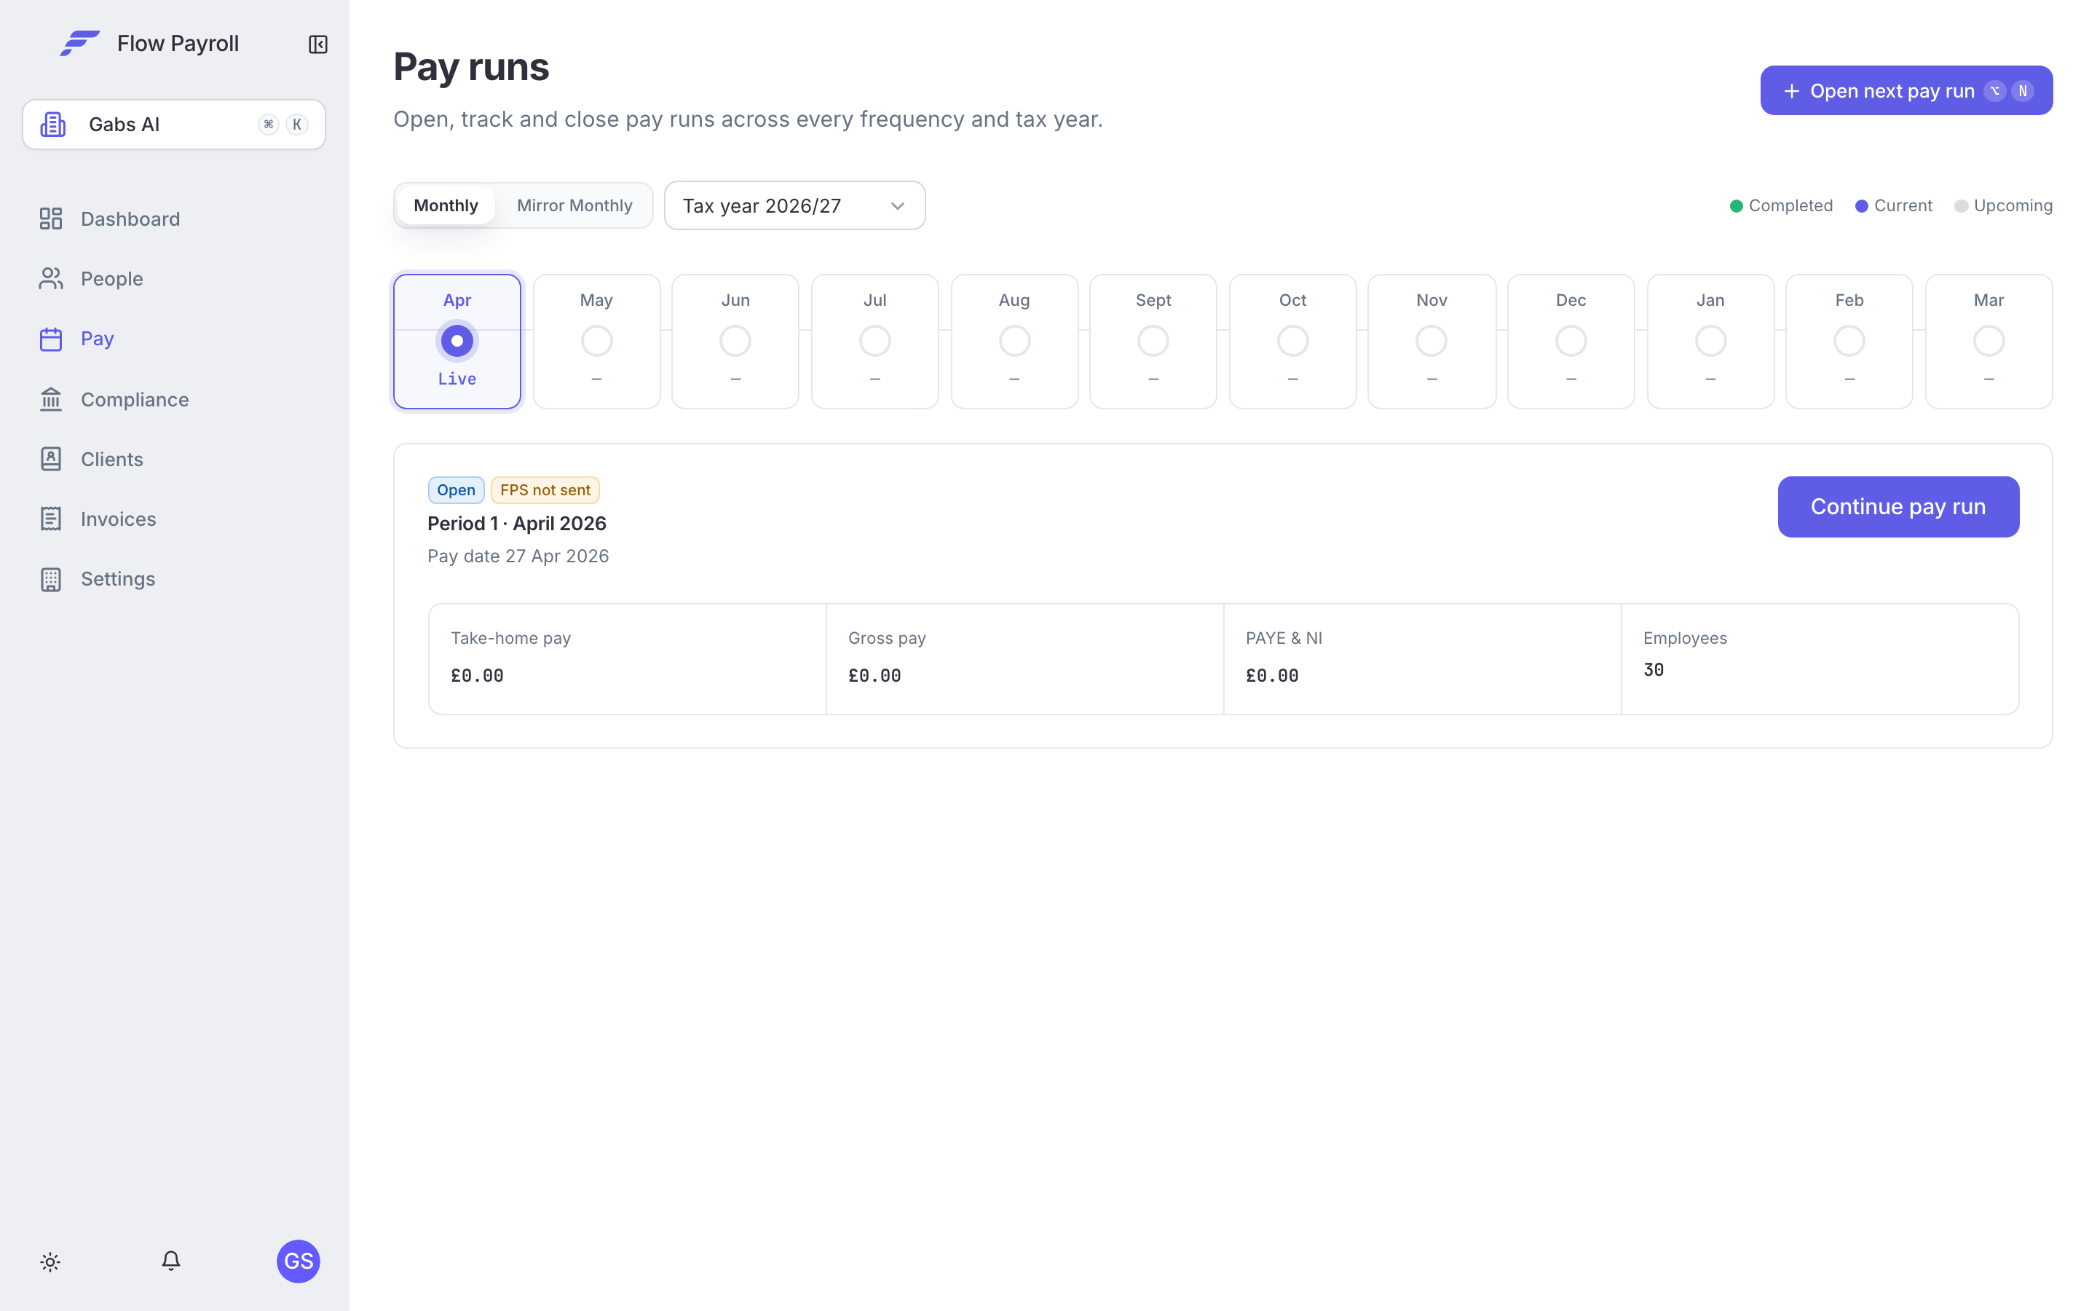
Task: Click Continue pay run button
Action: point(1897,506)
